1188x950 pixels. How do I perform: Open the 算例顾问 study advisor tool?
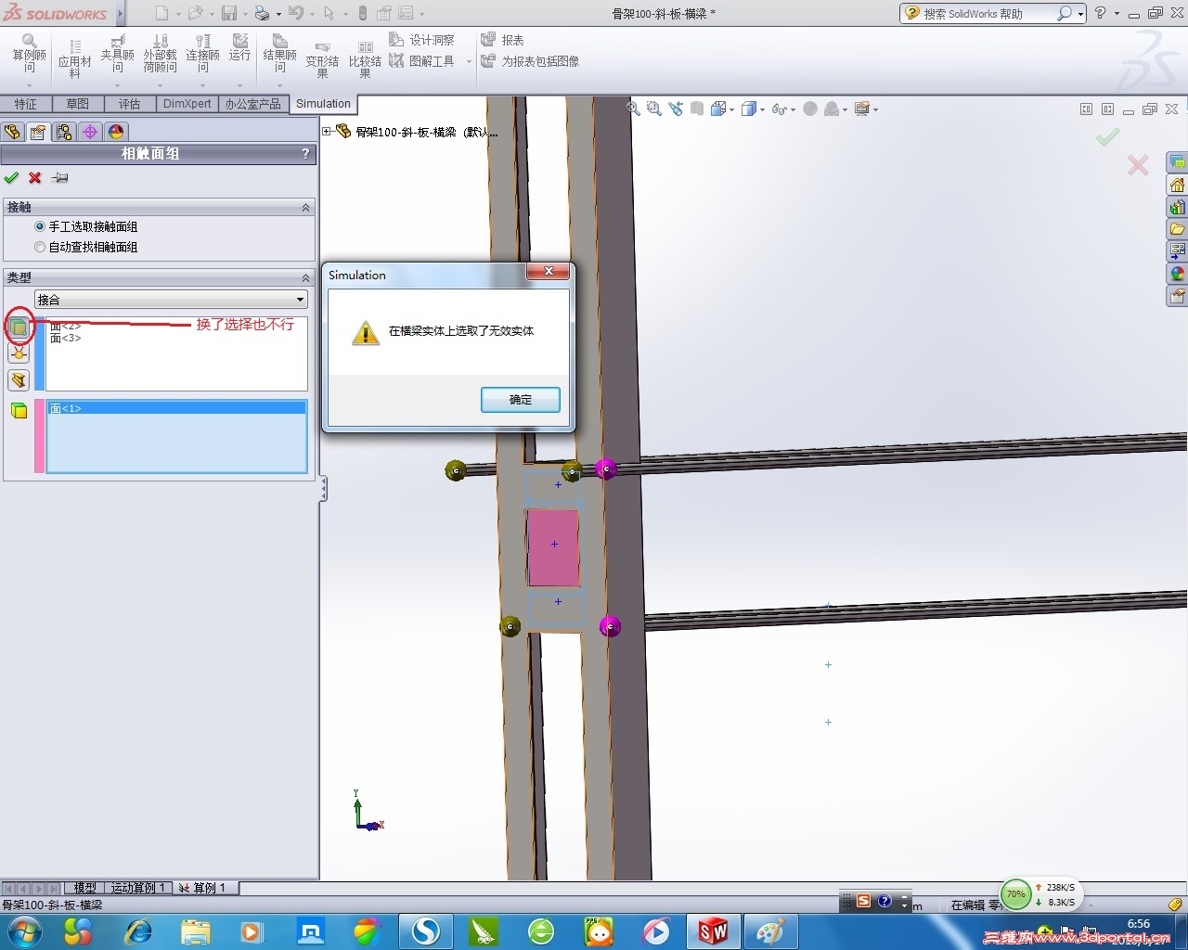coord(29,54)
